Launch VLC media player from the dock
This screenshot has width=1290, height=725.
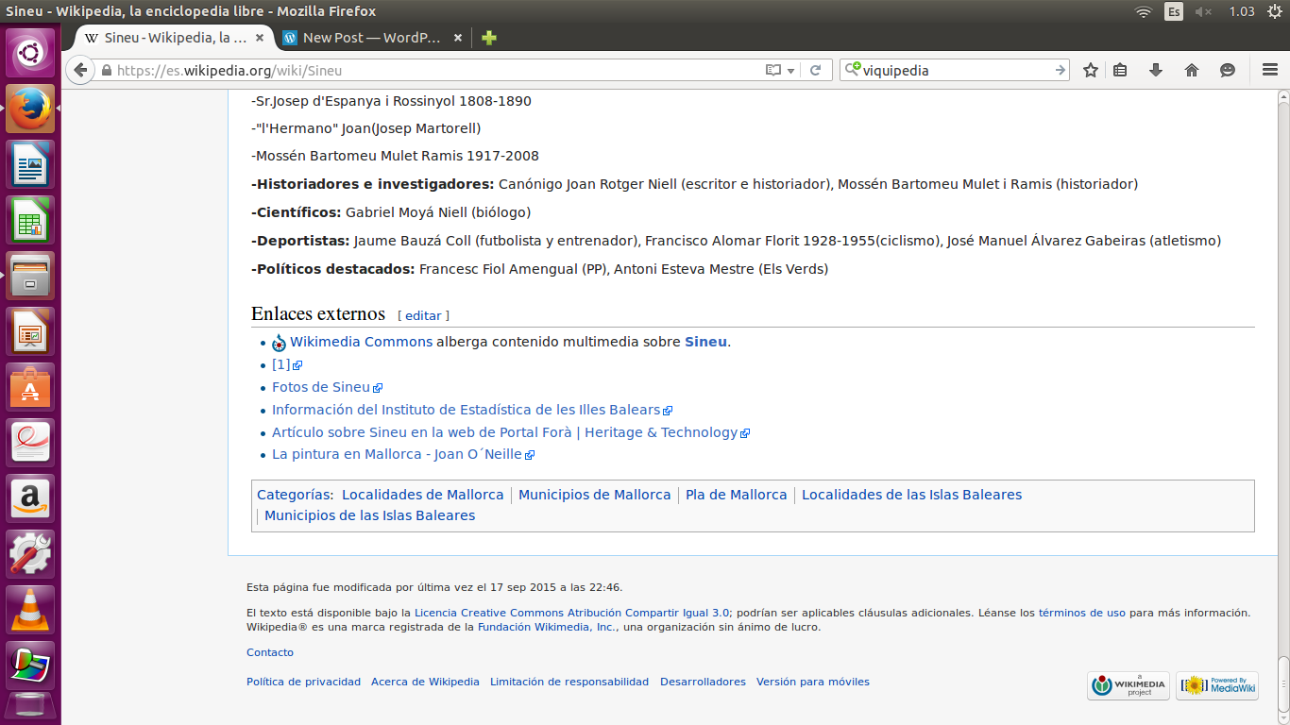[31, 609]
